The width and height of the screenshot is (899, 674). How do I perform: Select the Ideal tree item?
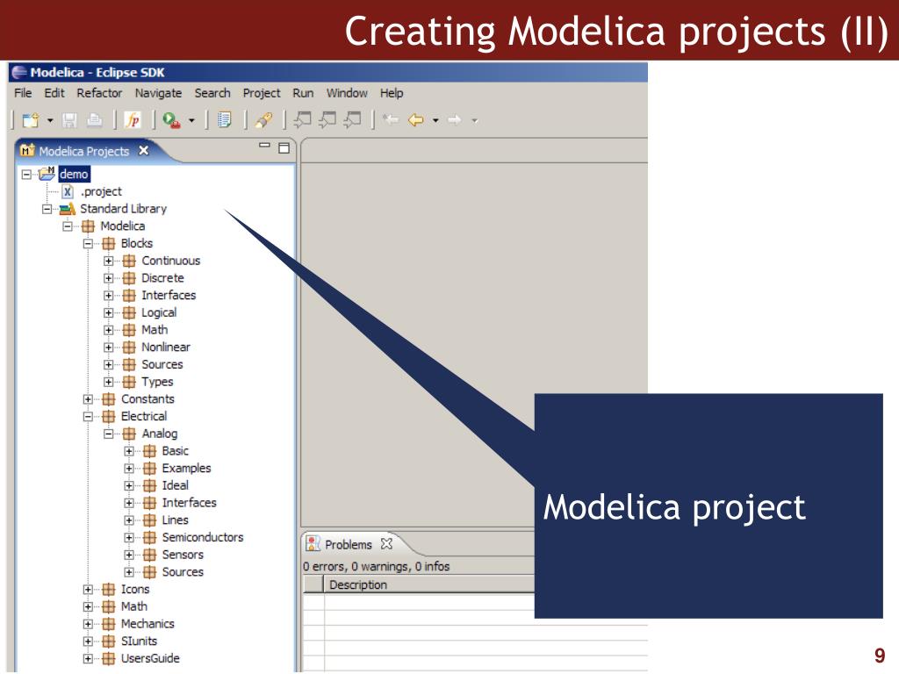tap(175, 485)
